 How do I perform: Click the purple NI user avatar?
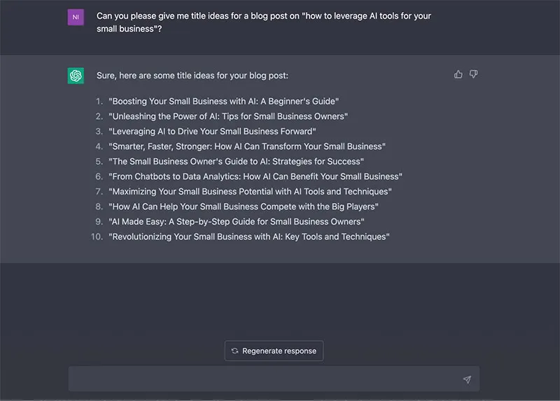(x=76, y=17)
